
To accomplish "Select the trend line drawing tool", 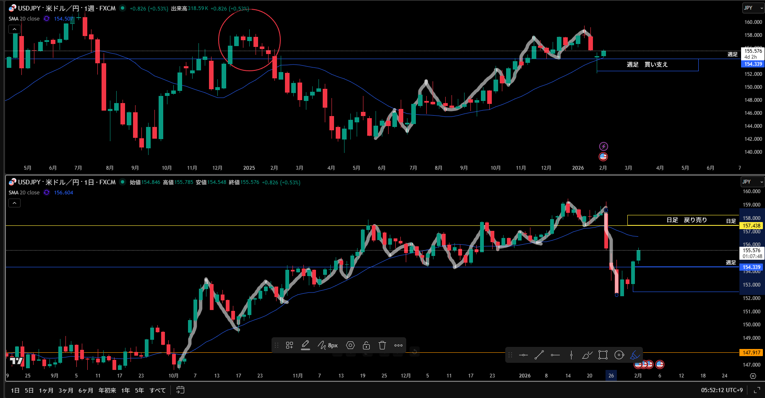I will 539,355.
